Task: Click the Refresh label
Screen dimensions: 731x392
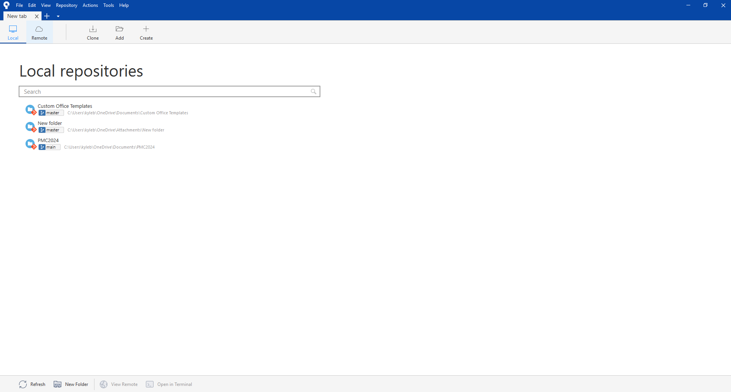Action: tap(38, 384)
